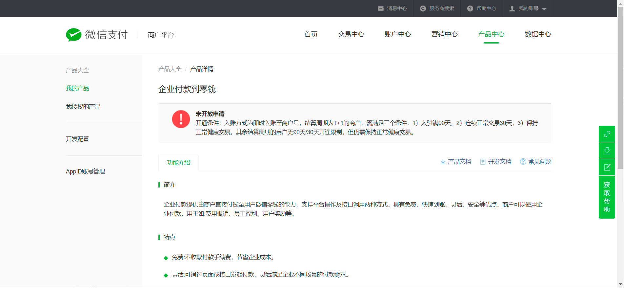
Task: Open 产品大全 in the left sidebar
Action: 77,70
